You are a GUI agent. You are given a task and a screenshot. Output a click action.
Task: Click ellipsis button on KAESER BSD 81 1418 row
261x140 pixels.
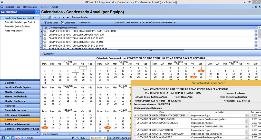click(256, 46)
